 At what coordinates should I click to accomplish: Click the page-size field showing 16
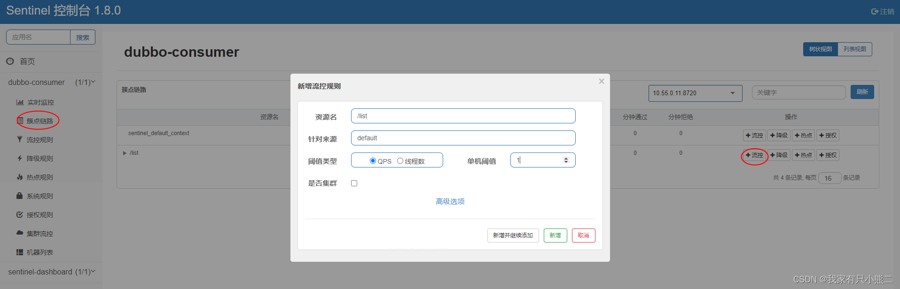[x=830, y=178]
